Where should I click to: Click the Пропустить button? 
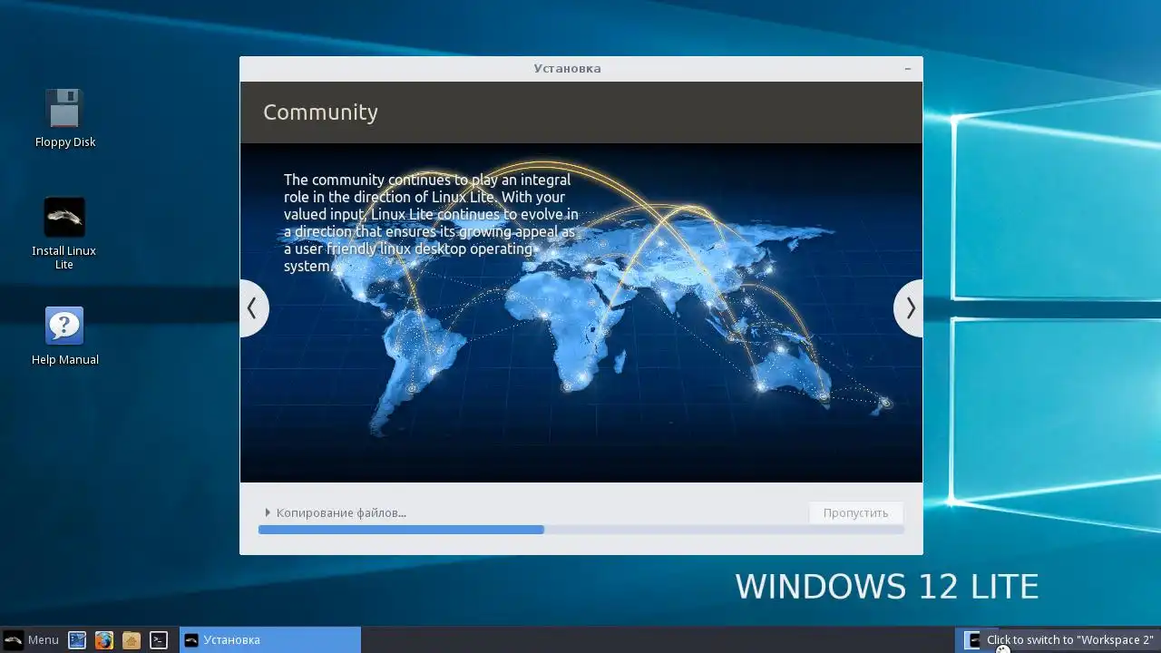coord(855,513)
